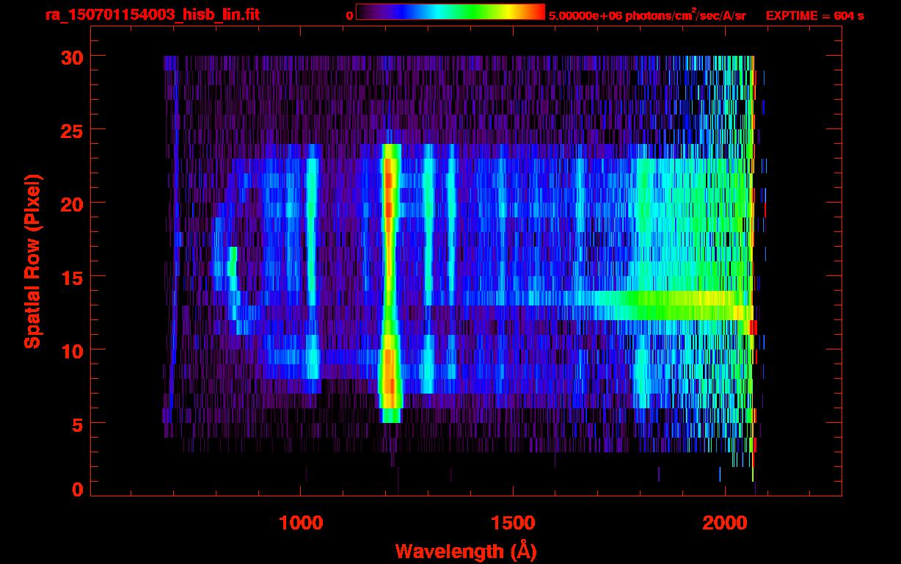Image resolution: width=901 pixels, height=564 pixels.
Task: Click the filename title ra_150701154003_hisb_lin.fit
Action: [x=152, y=15]
